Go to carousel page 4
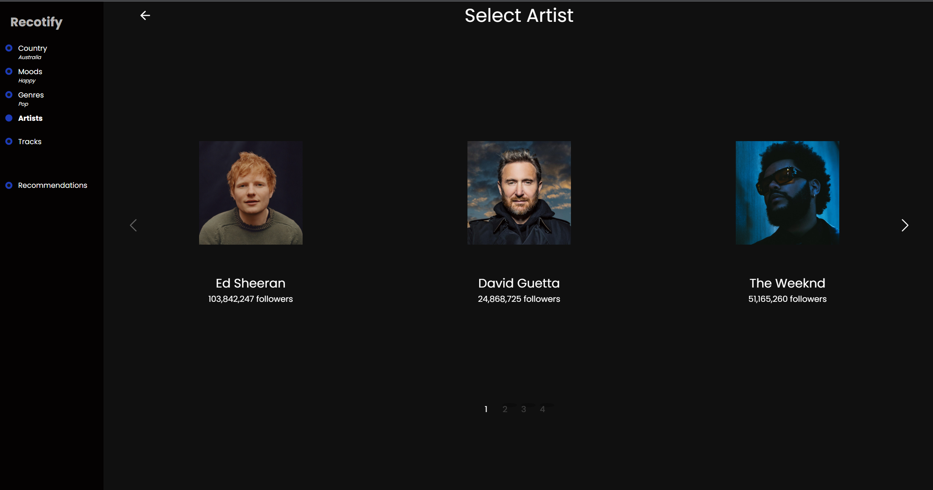Screen dimensions: 933x490 pyautogui.click(x=542, y=409)
